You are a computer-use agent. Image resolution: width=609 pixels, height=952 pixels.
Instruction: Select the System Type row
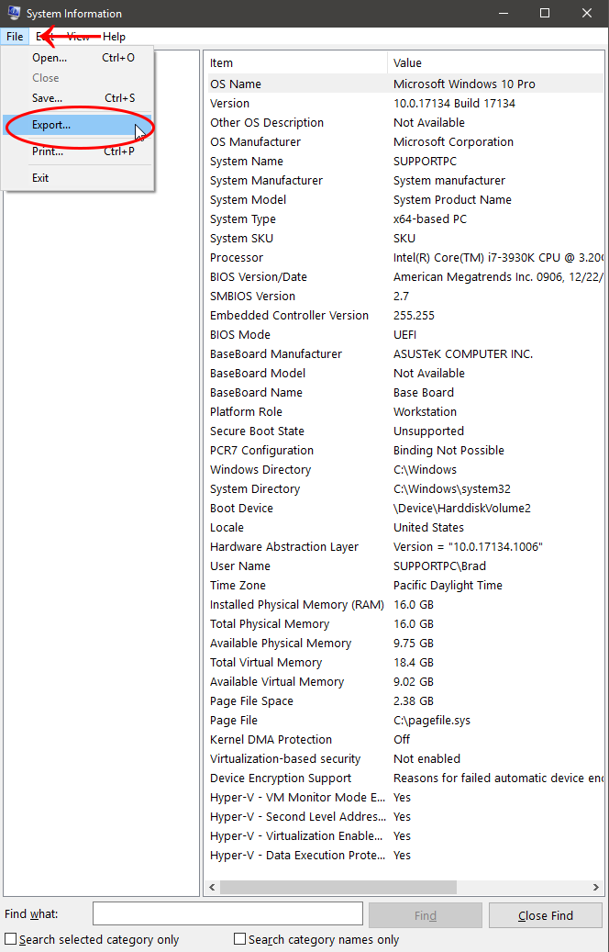coord(405,219)
